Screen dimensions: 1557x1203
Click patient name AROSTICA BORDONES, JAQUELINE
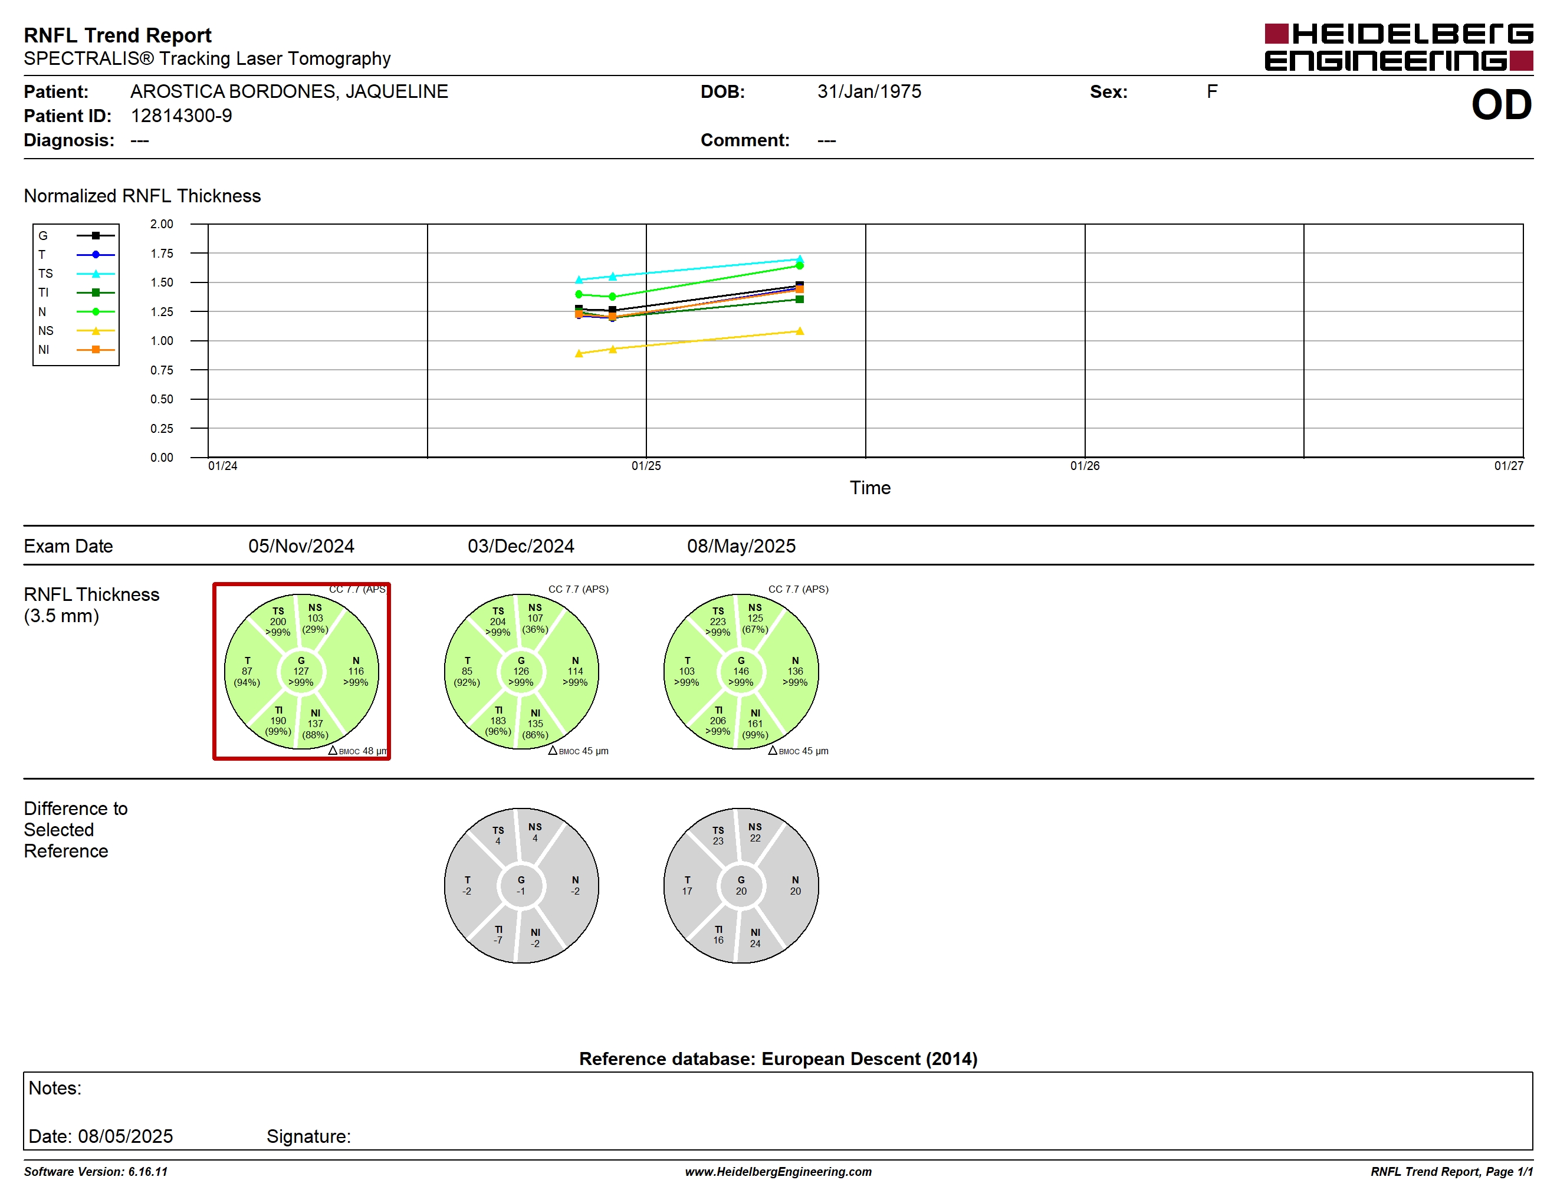click(289, 91)
